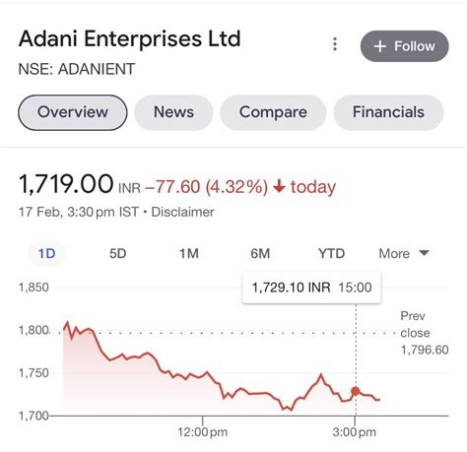Click the 1,729.10 INR 15:00 tooltip

311,288
